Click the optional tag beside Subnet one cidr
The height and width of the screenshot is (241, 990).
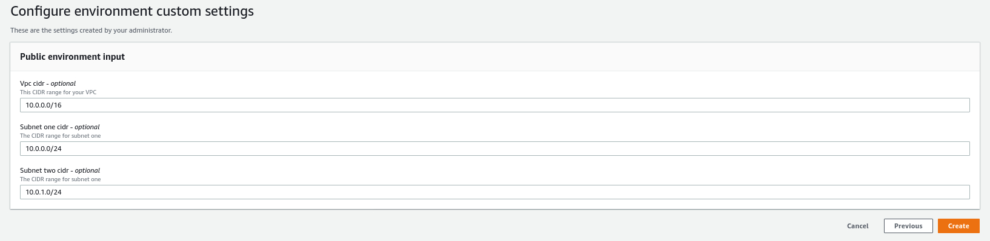click(x=87, y=127)
